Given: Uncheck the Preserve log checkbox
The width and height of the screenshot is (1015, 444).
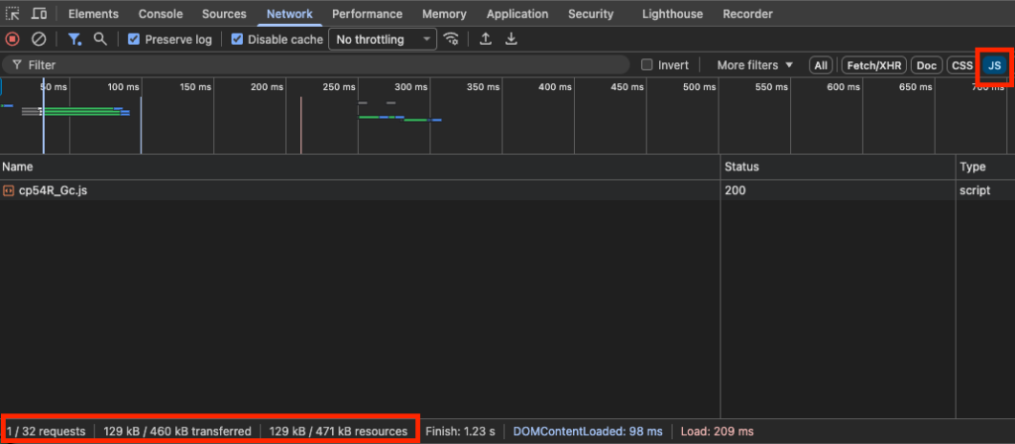Looking at the screenshot, I should coord(134,40).
